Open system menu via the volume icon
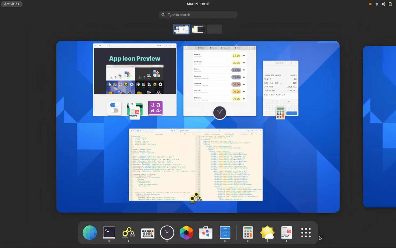This screenshot has width=396, height=248. [x=383, y=4]
